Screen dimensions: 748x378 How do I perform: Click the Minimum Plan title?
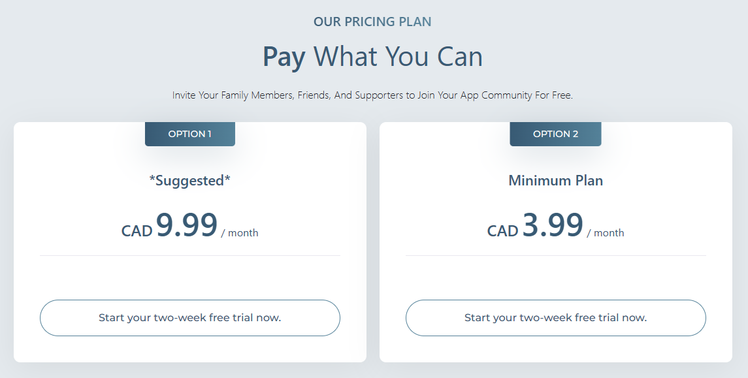[x=555, y=180]
